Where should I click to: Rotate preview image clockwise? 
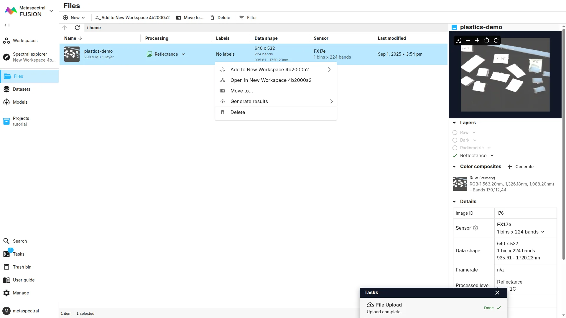(x=496, y=40)
